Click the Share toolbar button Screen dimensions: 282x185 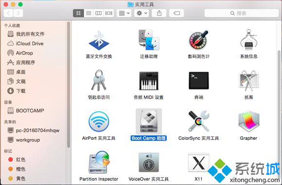(x=159, y=13)
